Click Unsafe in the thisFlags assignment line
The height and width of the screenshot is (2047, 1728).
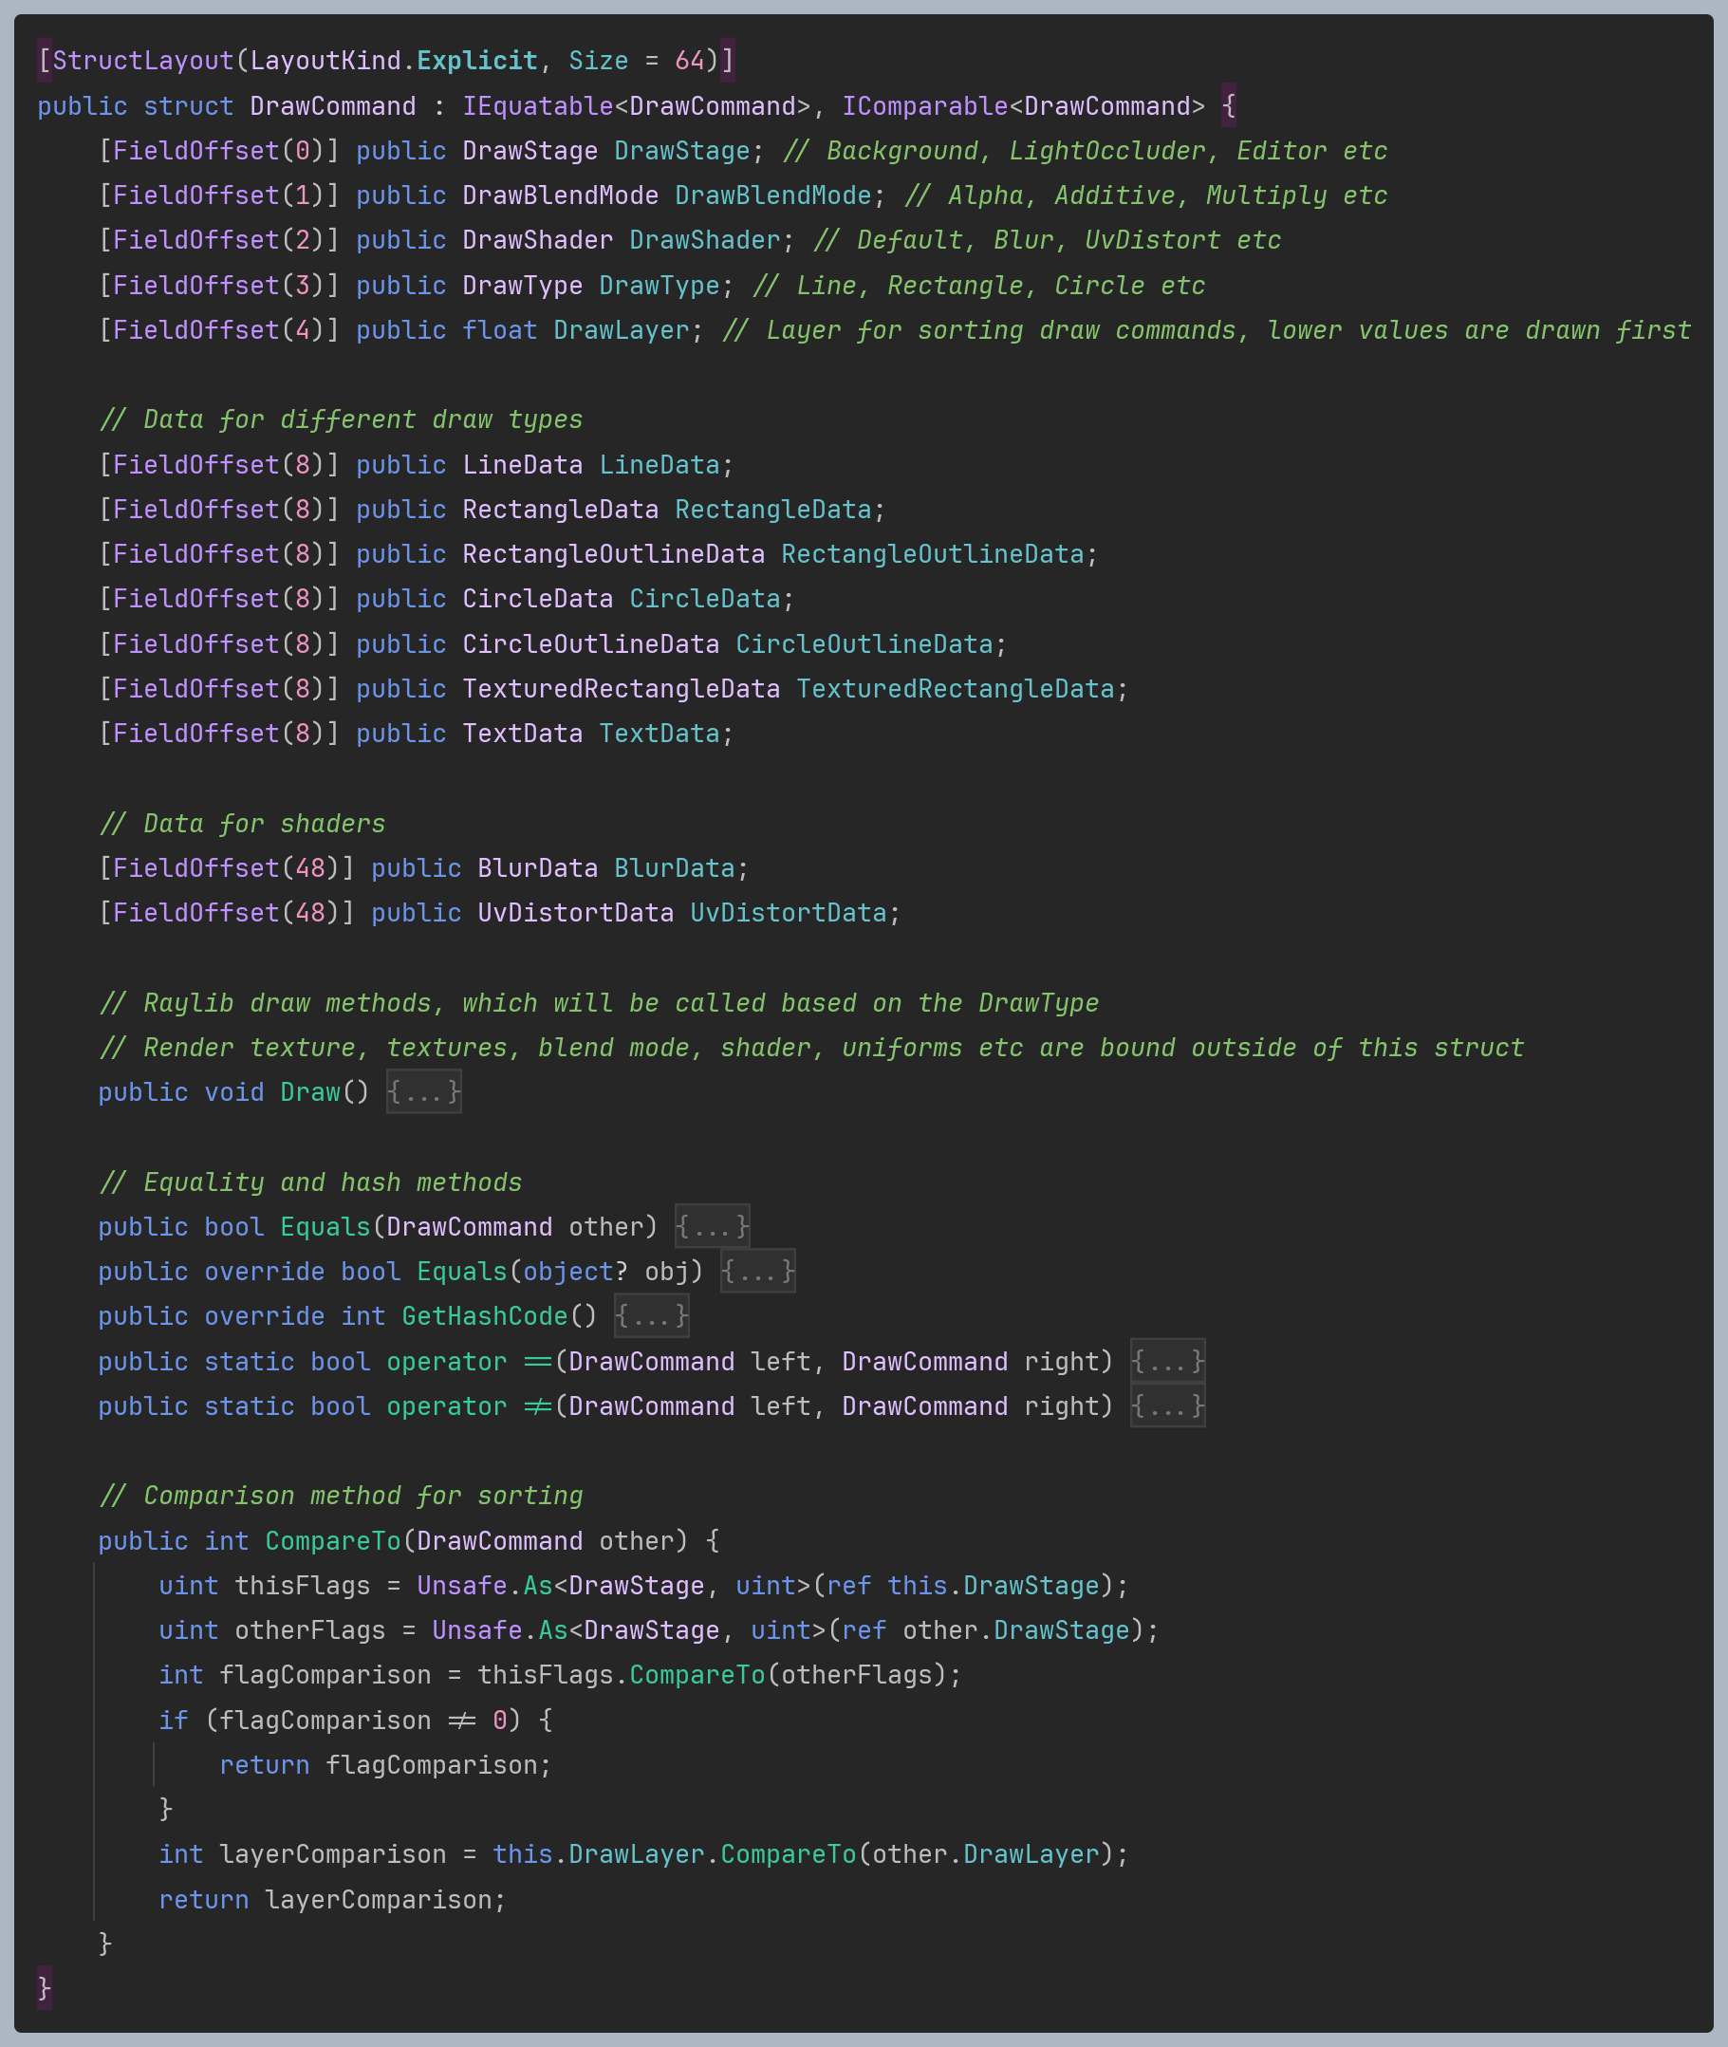462,1586
